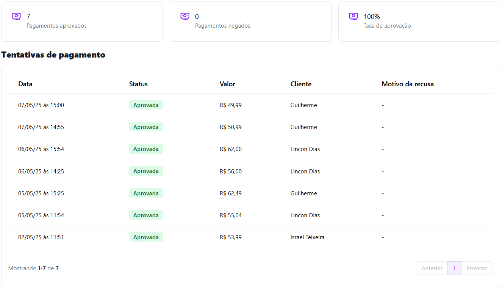The height and width of the screenshot is (290, 502).
Task: Click the Tentativas de pagamento heading
Action: point(53,55)
